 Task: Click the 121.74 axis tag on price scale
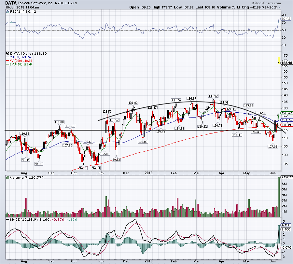[x=287, y=120]
